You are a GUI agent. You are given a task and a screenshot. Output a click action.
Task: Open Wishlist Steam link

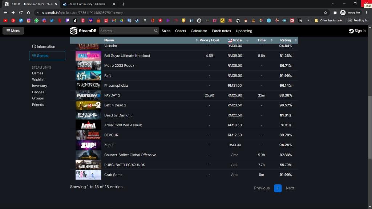[38, 79]
